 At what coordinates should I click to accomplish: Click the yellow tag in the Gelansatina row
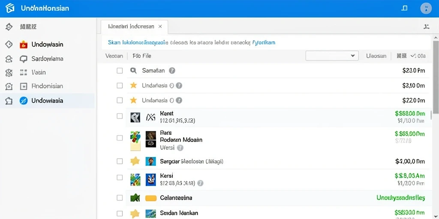(151, 198)
